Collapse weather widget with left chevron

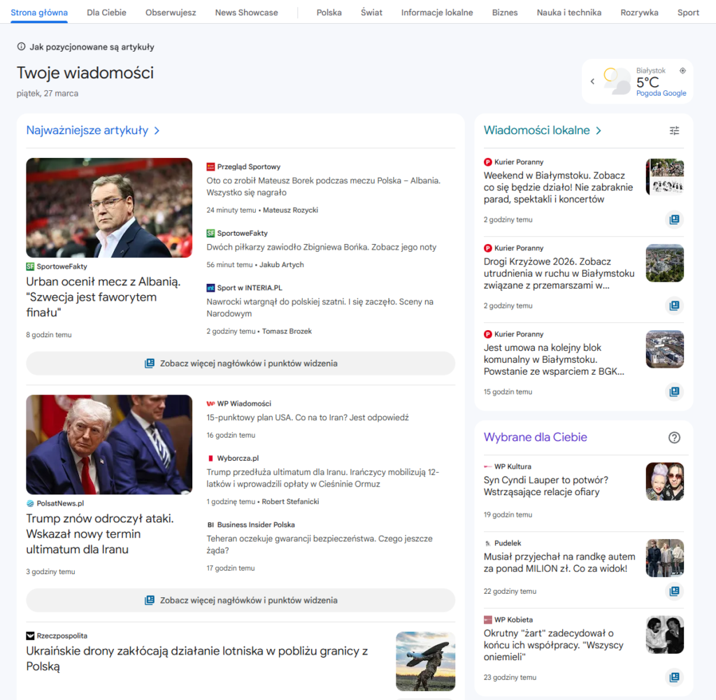pyautogui.click(x=592, y=82)
